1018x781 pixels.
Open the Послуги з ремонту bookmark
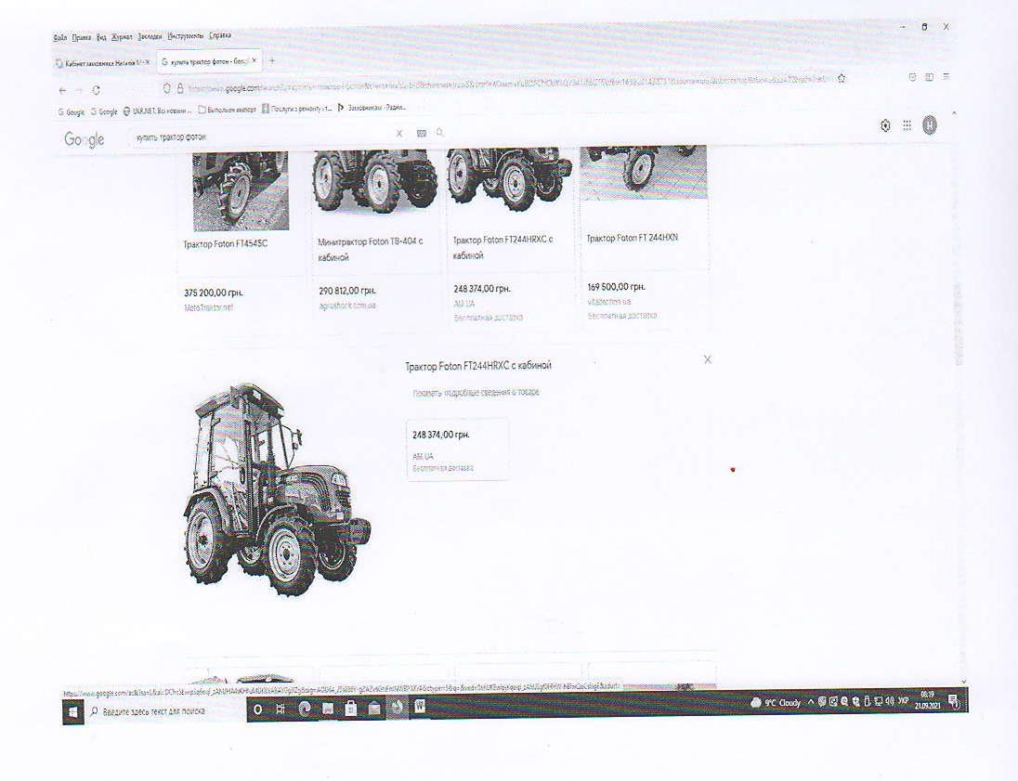tap(296, 109)
